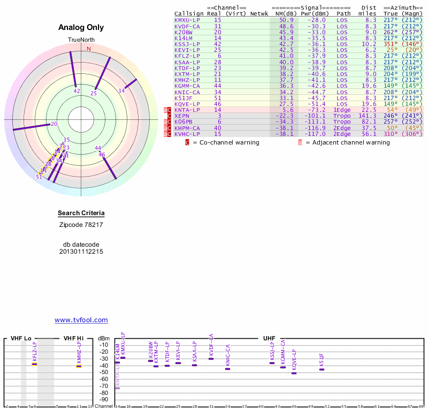Open the www.tvfool.com link
Image resolution: width=428 pixels, height=411 pixels.
[81, 320]
